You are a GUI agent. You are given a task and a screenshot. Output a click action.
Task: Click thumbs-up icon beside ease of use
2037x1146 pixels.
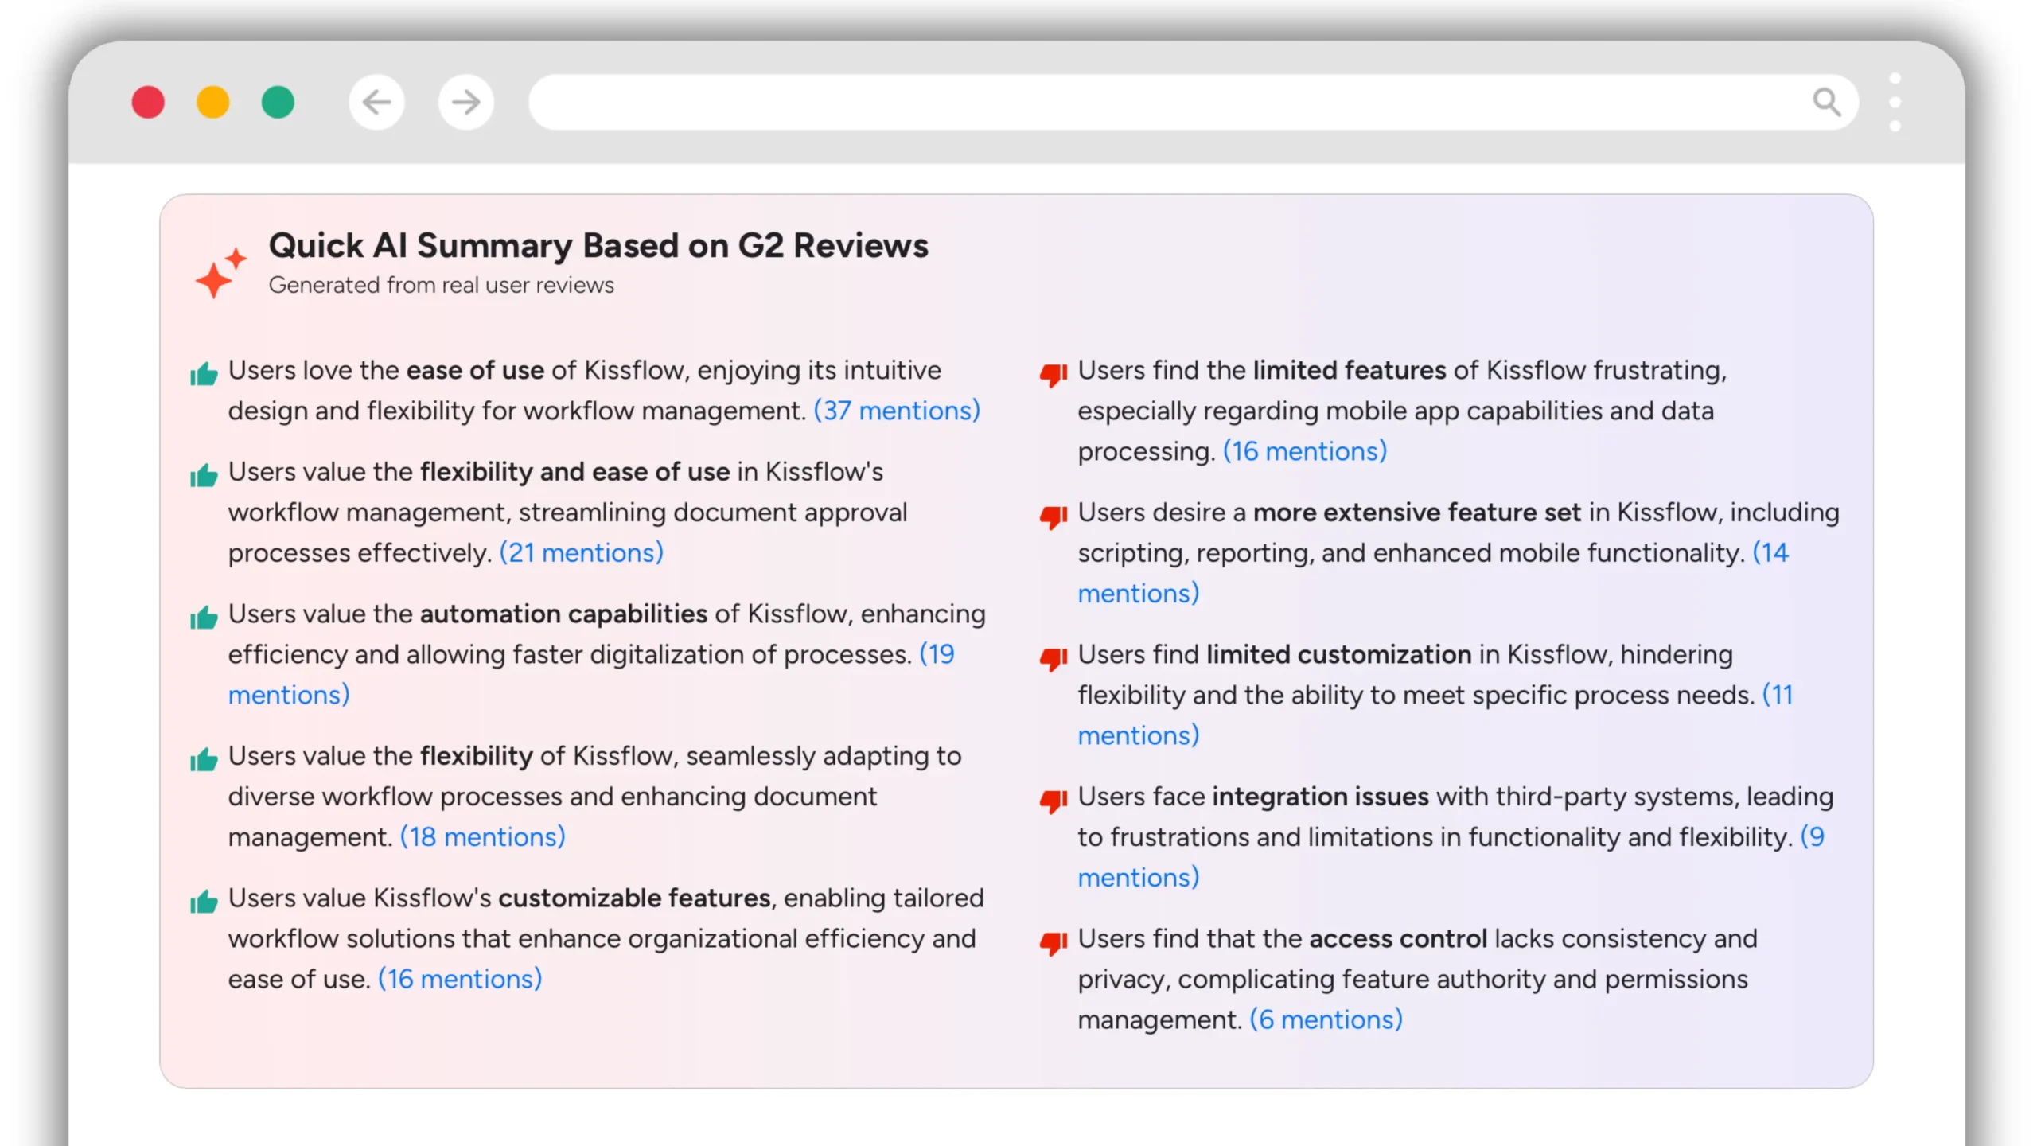pos(204,373)
